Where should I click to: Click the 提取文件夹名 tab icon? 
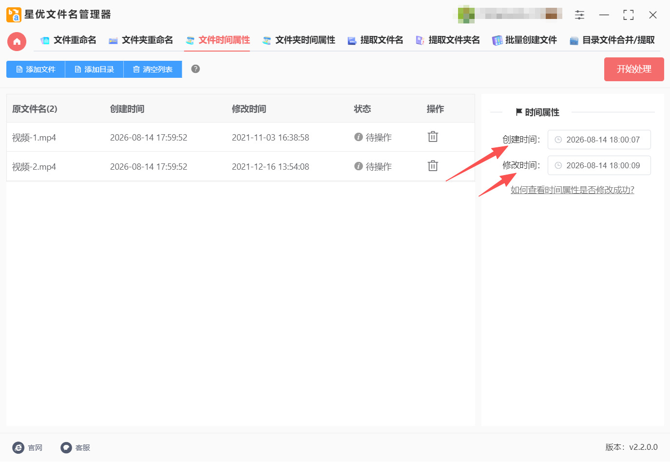pyautogui.click(x=420, y=41)
